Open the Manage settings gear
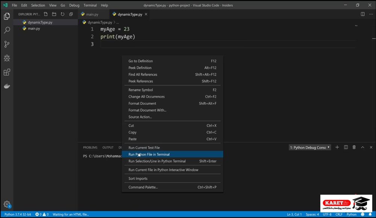The image size is (376, 218). click(7, 204)
